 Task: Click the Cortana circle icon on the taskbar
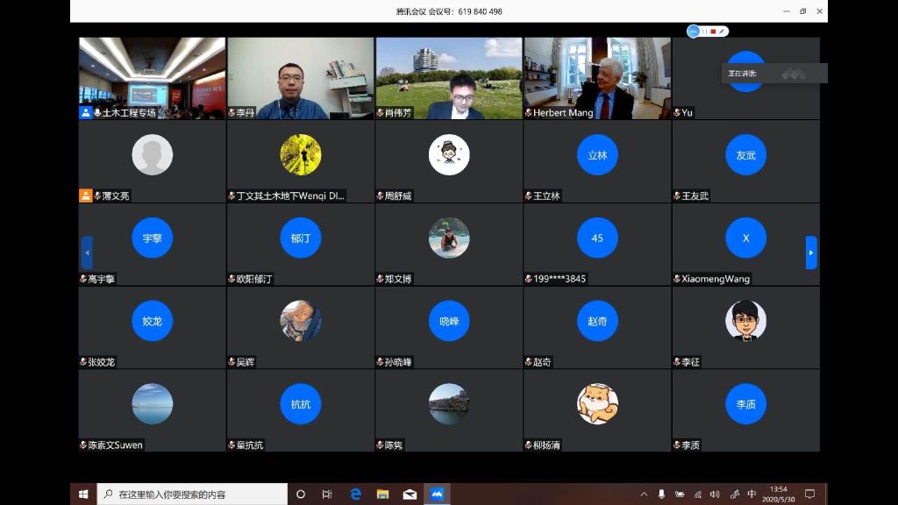click(x=301, y=494)
